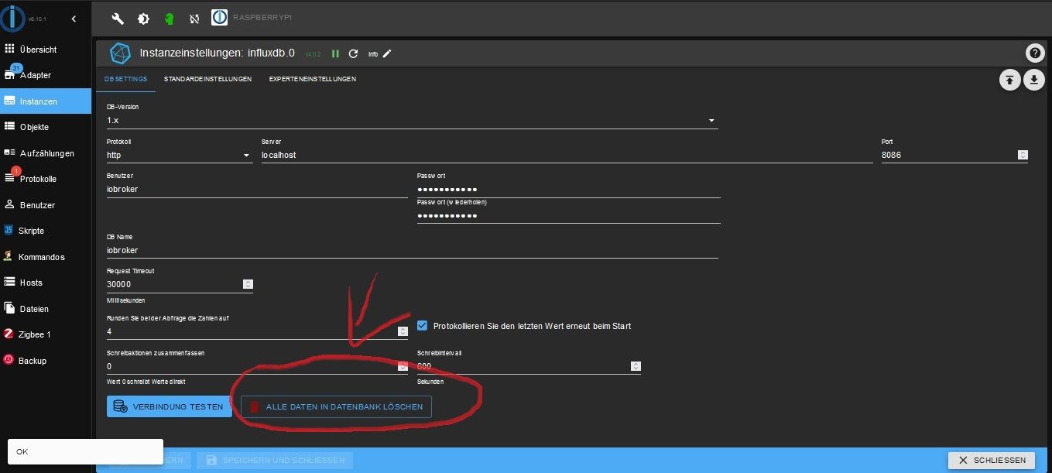Open Zigbee 1 in the sidebar

tap(35, 334)
